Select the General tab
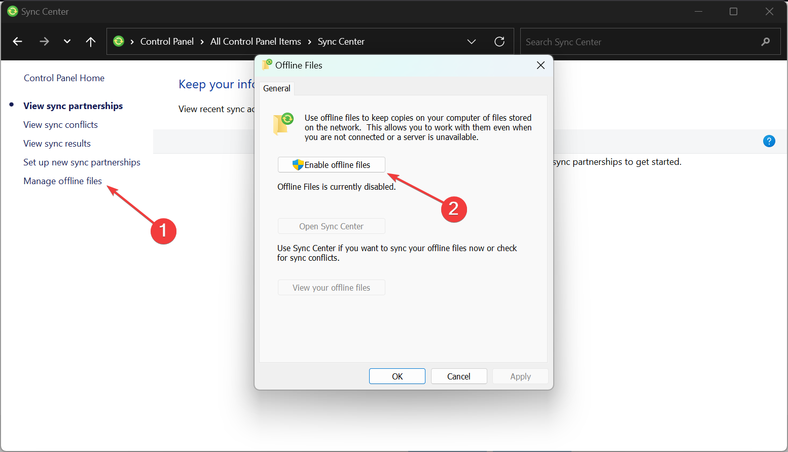788x452 pixels. [277, 88]
